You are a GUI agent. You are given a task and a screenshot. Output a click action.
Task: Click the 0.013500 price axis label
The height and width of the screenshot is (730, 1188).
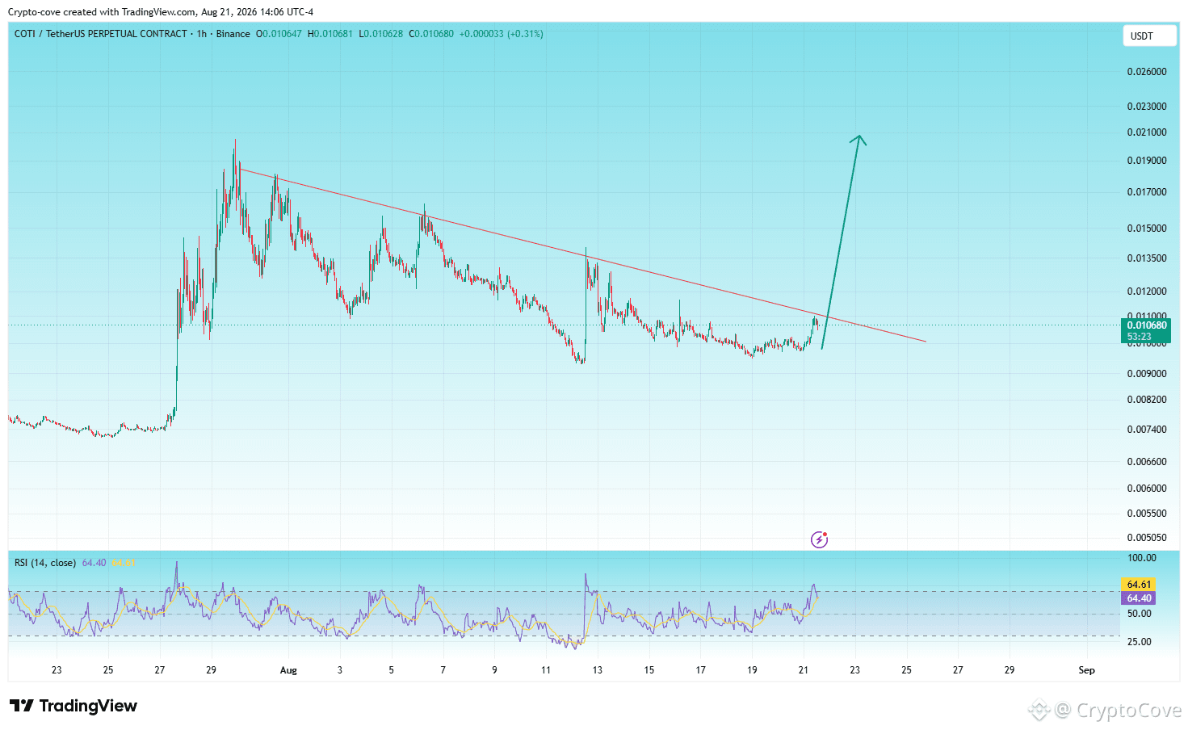point(1147,258)
